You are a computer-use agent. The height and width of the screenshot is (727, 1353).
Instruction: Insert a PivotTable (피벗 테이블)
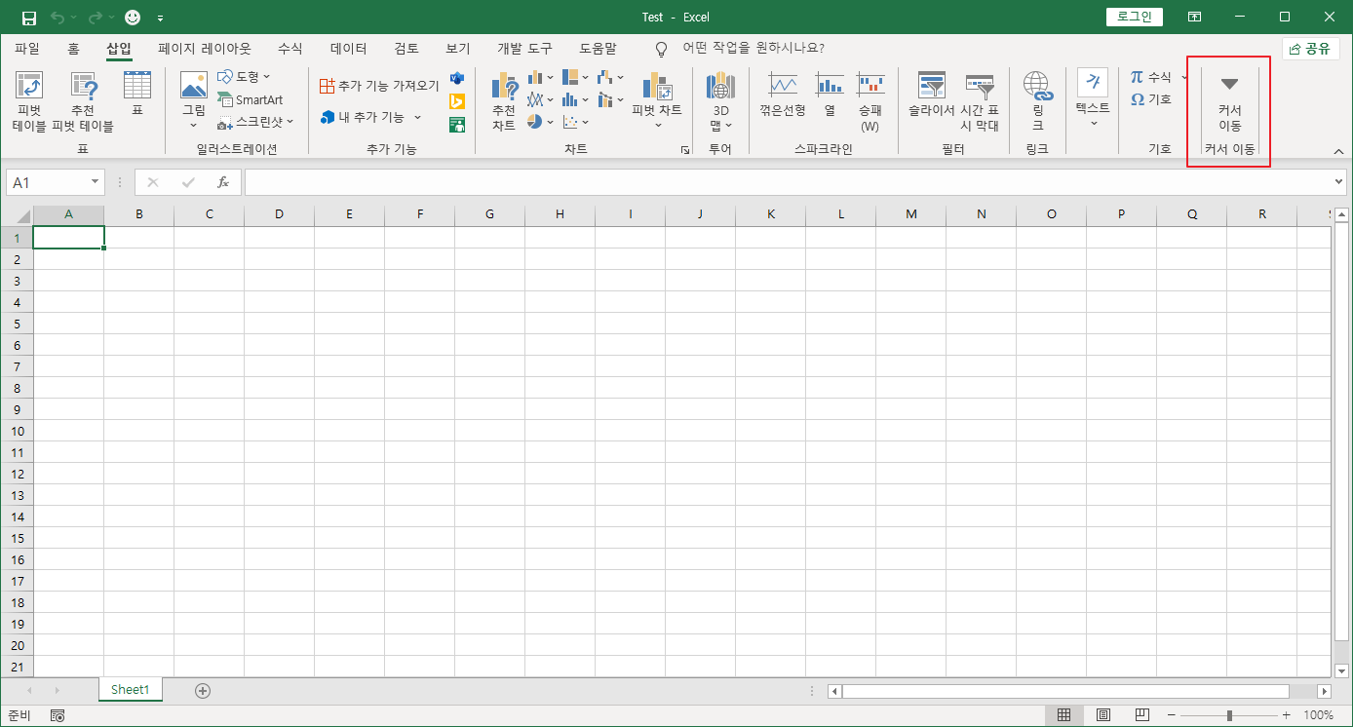click(x=29, y=101)
